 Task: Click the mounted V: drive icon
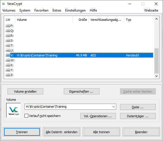pos(8,55)
